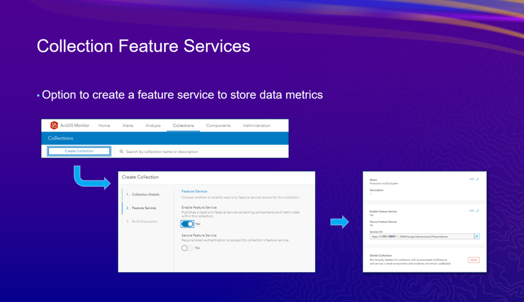
Task: Click 'ArcGIS Monitor' product name text
Action: [x=74, y=125]
